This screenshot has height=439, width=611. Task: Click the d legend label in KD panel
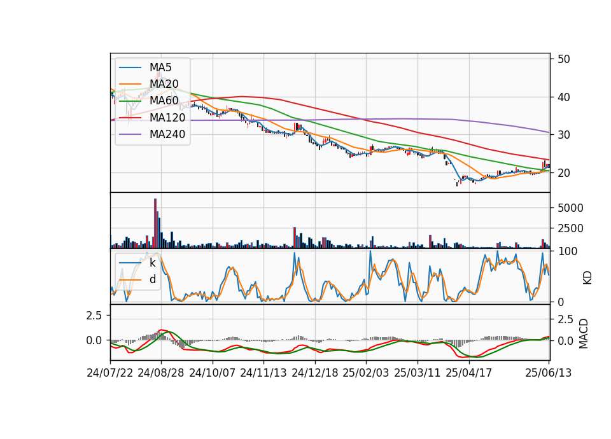click(153, 279)
